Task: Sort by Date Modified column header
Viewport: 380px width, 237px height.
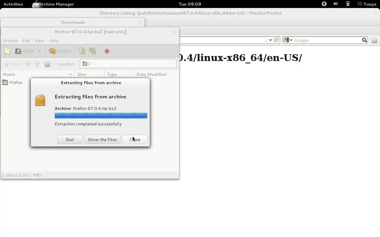Action: [x=156, y=74]
